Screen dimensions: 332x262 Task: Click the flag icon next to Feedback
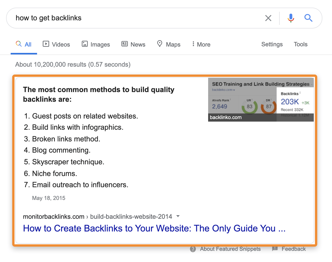(275, 249)
